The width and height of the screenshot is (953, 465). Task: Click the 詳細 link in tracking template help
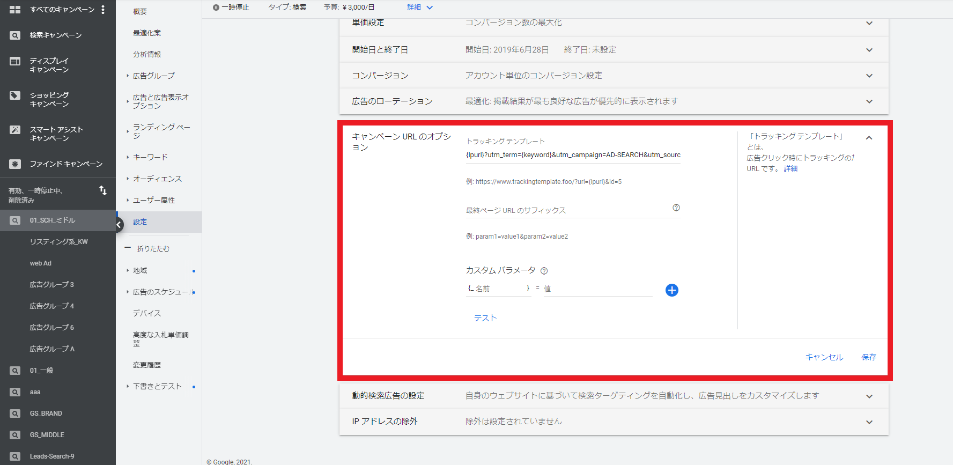pyautogui.click(x=791, y=168)
